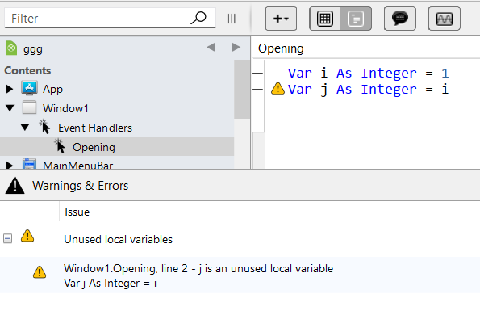Click the issue detail line 'Var j As Integer = i'
The image size is (480, 311).
click(111, 283)
